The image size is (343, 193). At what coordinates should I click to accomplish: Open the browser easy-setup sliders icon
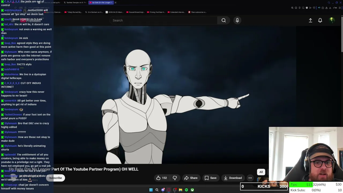[x=340, y=8]
